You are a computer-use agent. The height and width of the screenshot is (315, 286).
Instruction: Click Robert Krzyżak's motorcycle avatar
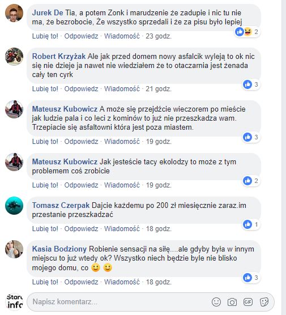pyautogui.click(x=14, y=57)
